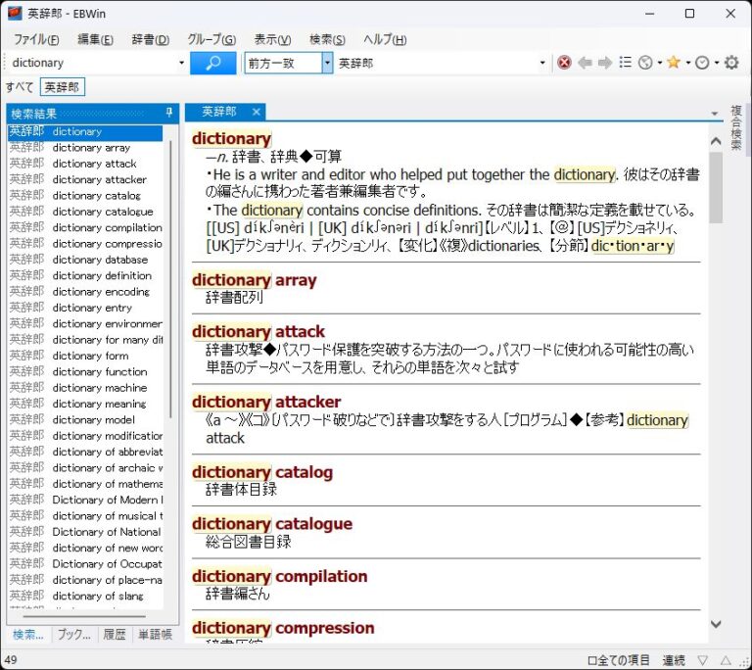Open the 英辞郎 dictionary selector dropdown
Viewport: 752px width, 670px height.
(543, 63)
